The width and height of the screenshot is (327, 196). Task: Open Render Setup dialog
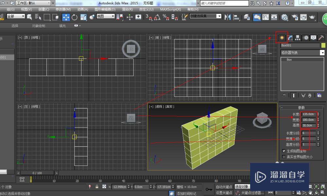coord(295,17)
